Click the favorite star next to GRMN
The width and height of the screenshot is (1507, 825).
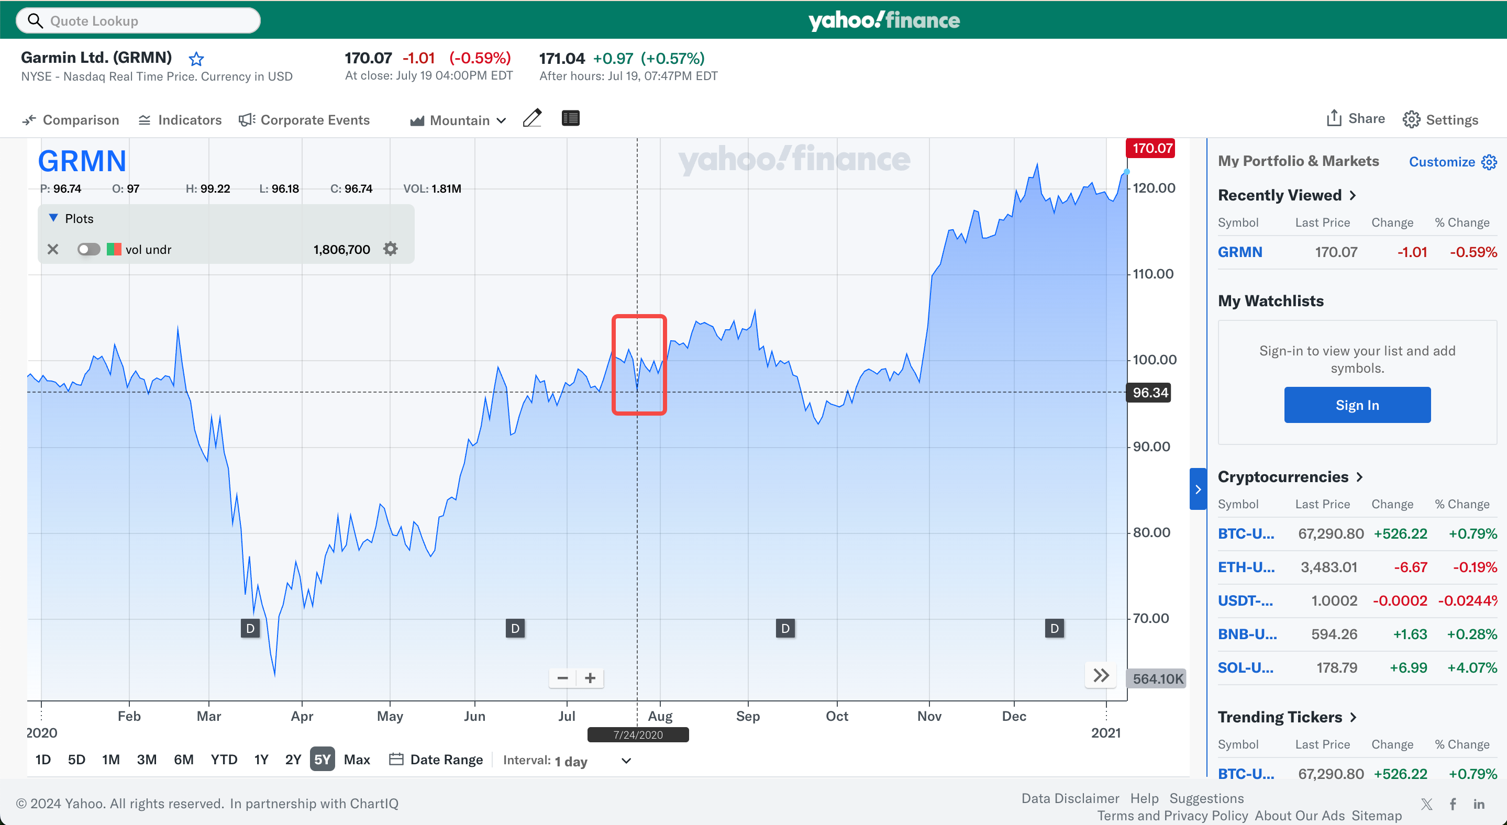(196, 59)
